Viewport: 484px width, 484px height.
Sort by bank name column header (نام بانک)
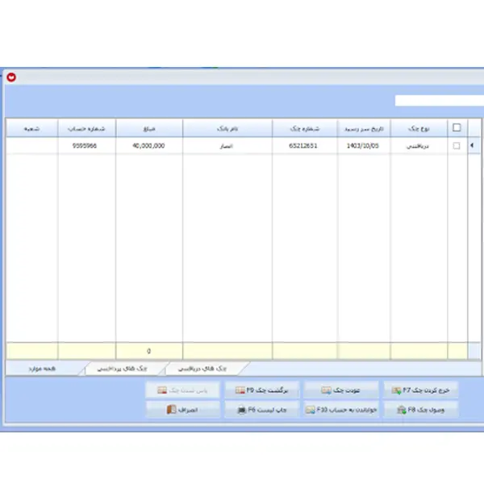(x=227, y=128)
